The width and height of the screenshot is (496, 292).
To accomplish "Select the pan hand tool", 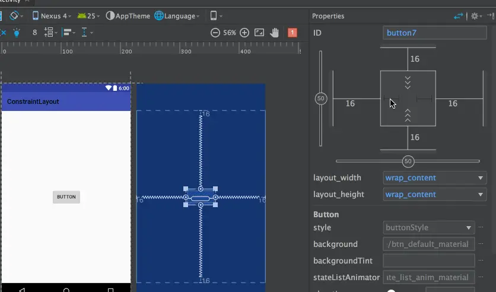I will tap(275, 33).
